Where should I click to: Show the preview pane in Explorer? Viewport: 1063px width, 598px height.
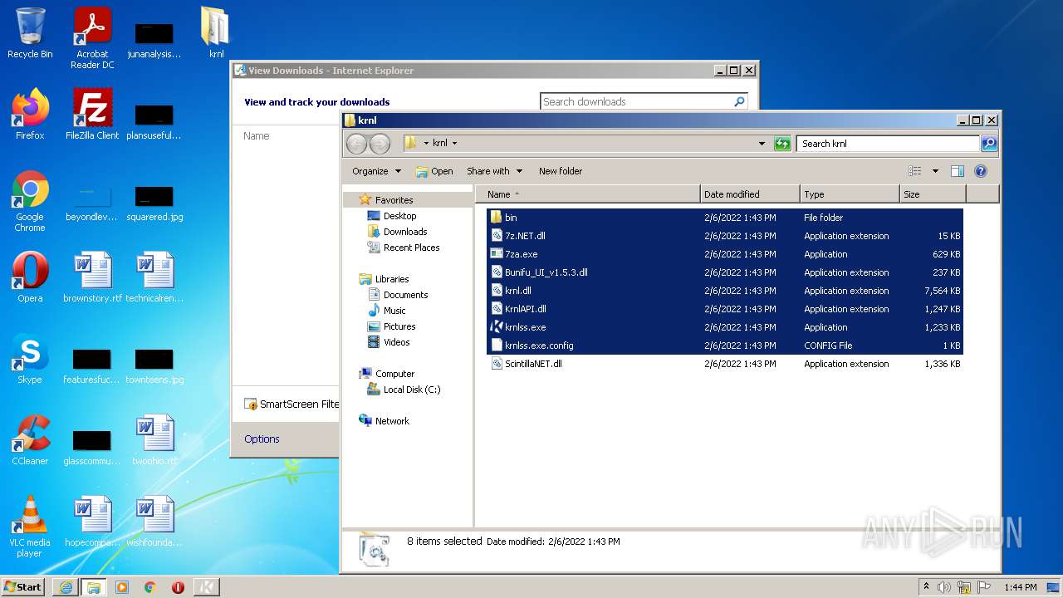tap(957, 171)
